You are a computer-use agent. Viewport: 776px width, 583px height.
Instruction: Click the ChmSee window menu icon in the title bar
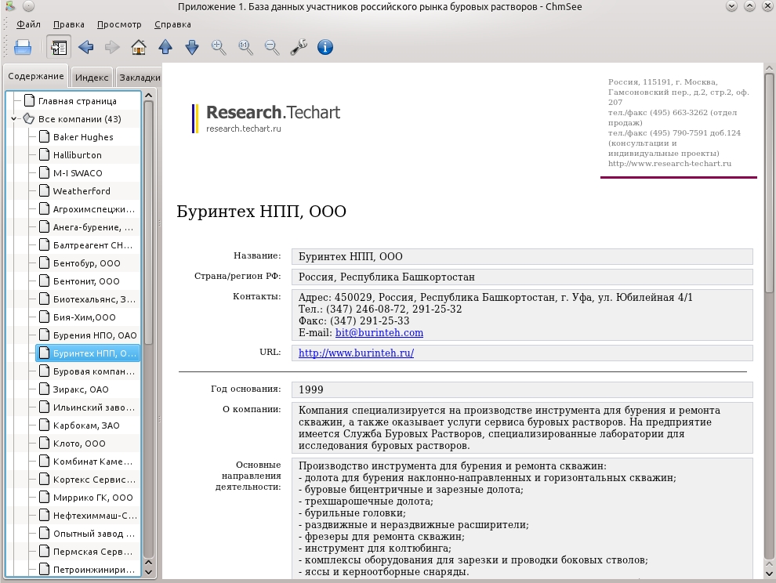(x=10, y=6)
